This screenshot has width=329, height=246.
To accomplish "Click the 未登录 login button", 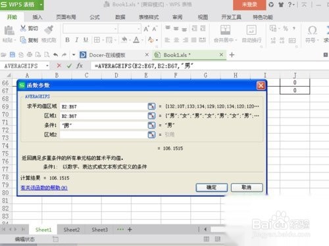I will click(249, 5).
